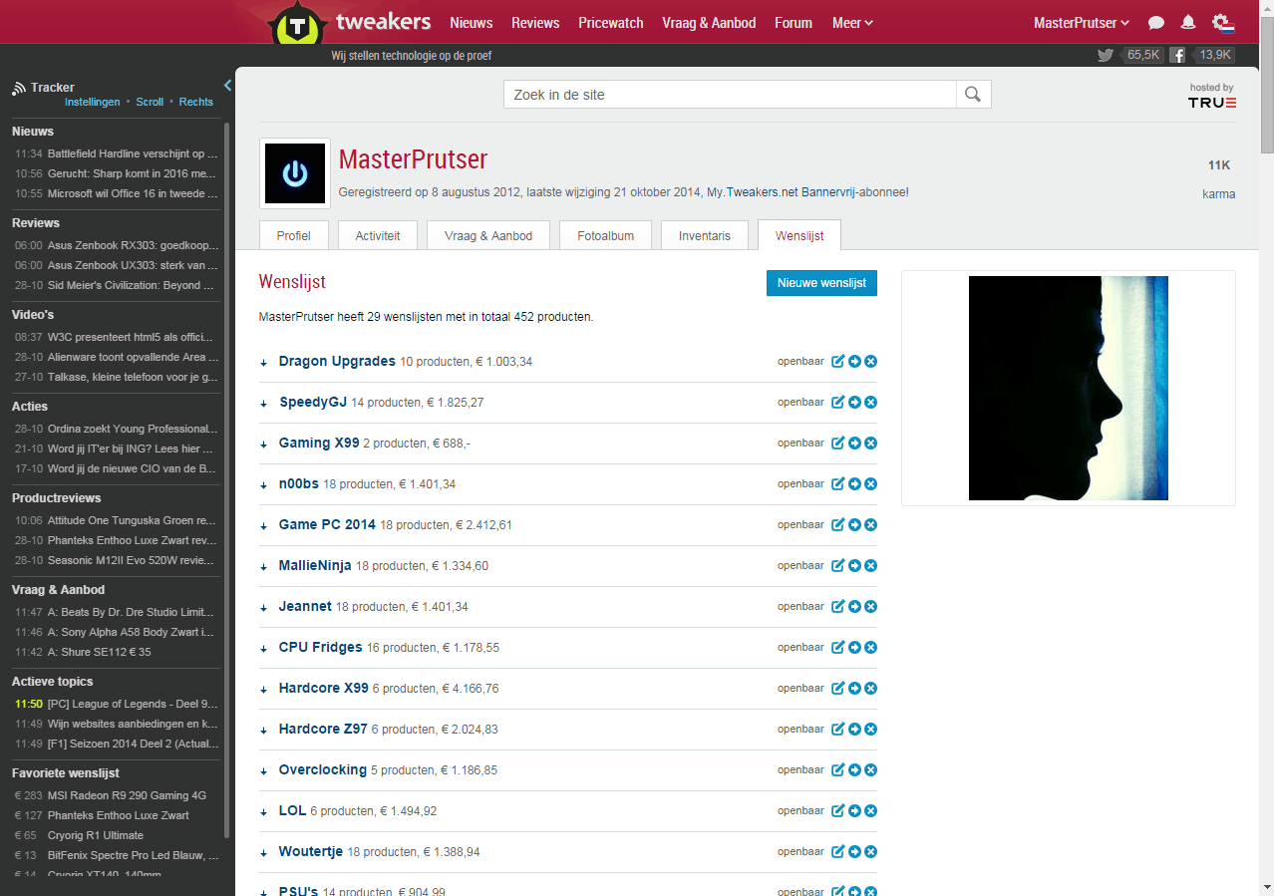The height and width of the screenshot is (896, 1274).
Task: Open the MasterPrutser account dropdown
Action: 1082,23
